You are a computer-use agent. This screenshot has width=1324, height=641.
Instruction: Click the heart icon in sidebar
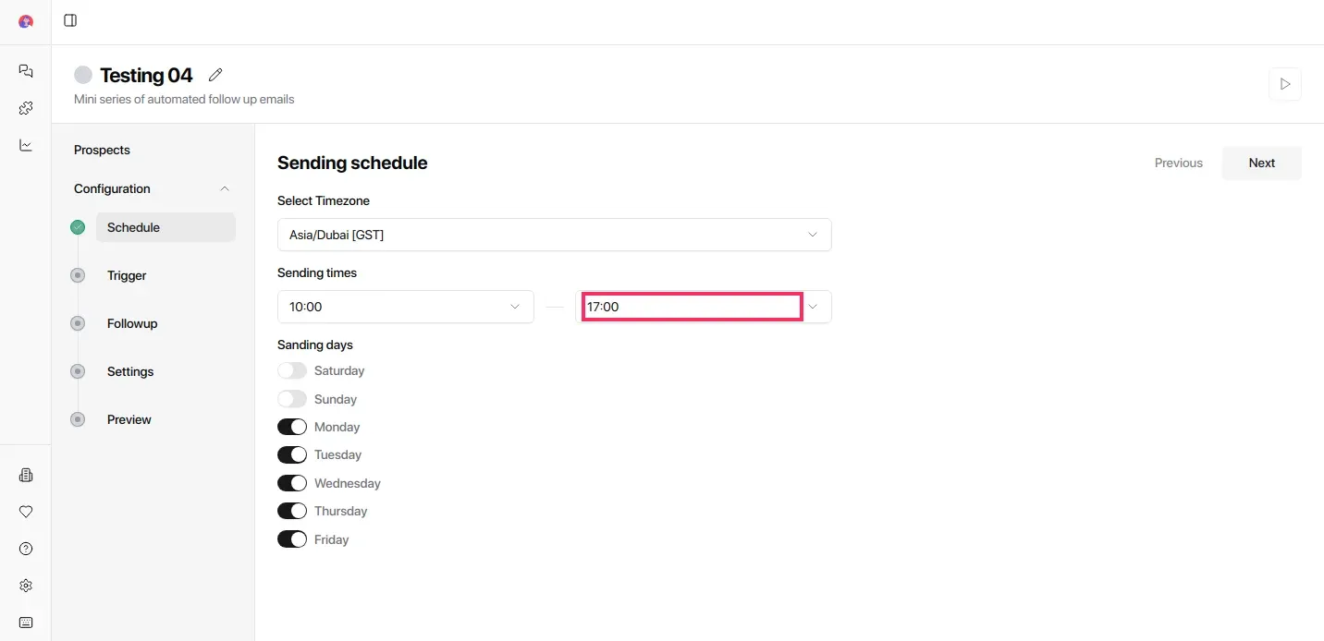point(26,512)
